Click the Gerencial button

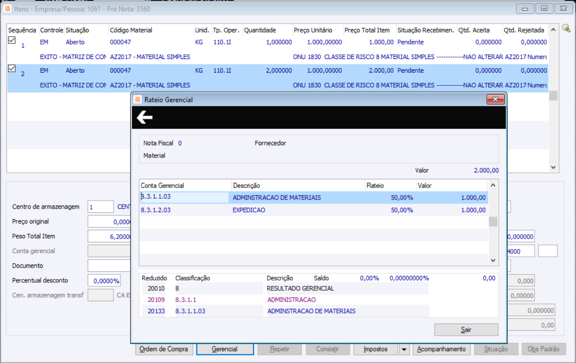pyautogui.click(x=225, y=349)
